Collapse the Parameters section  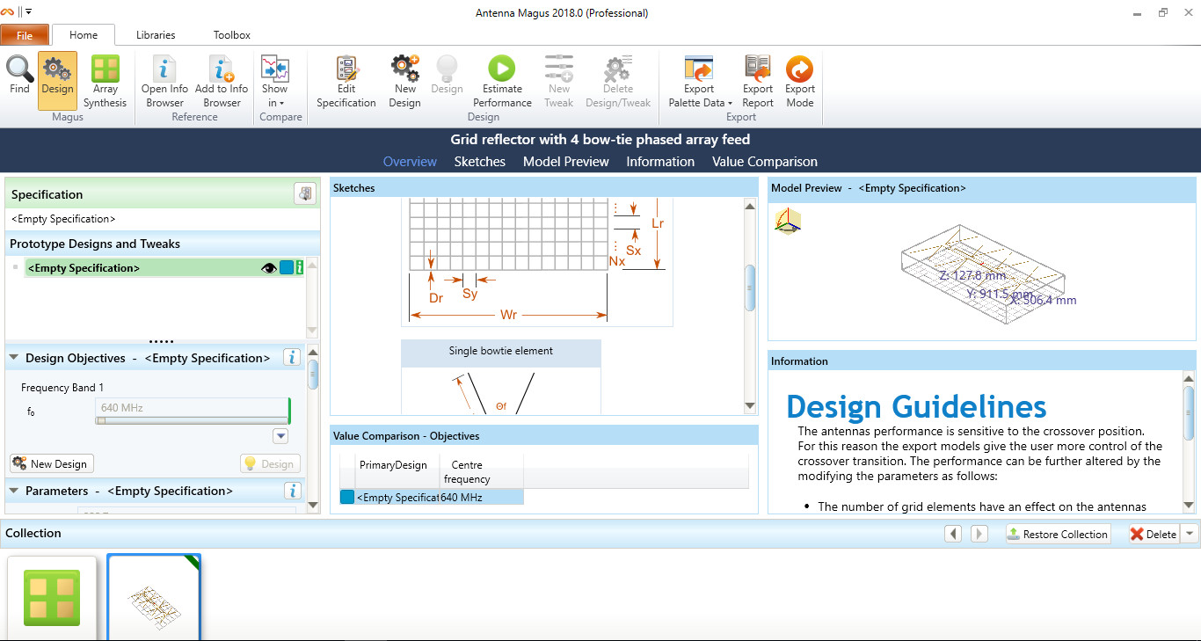[x=14, y=491]
